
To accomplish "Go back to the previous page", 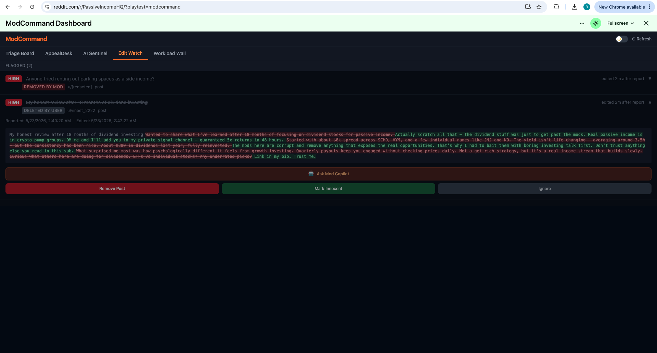I will (8, 7).
